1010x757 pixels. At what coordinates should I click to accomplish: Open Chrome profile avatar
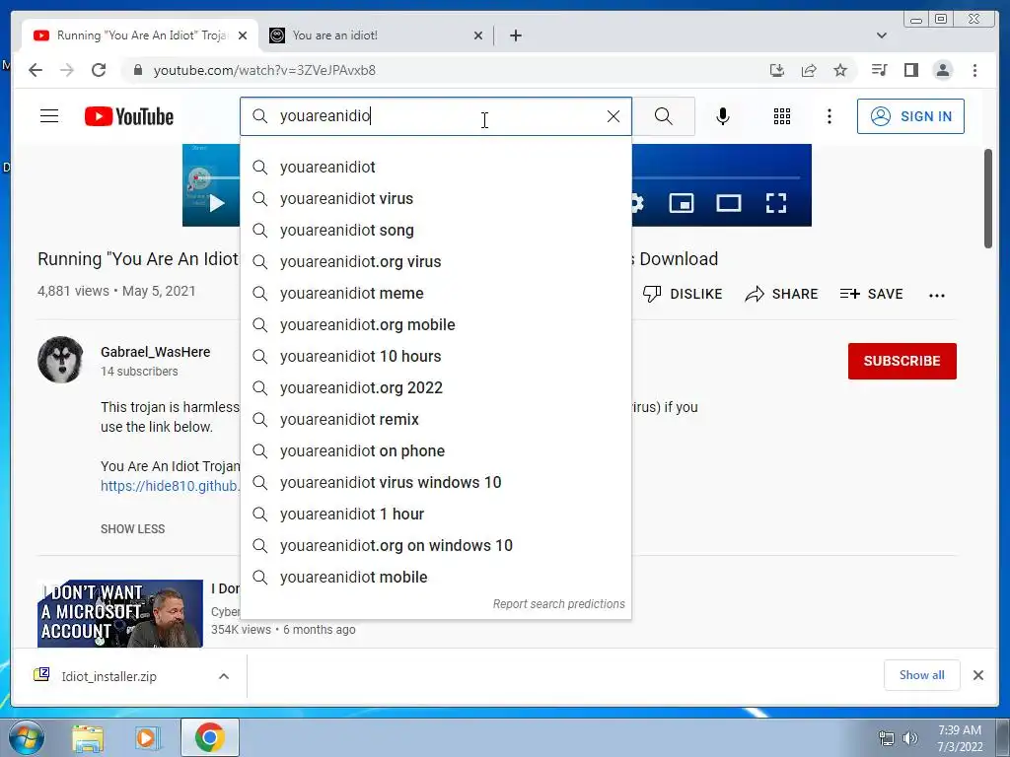coord(943,70)
